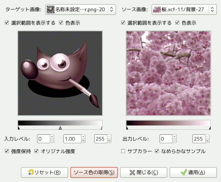Click the リセット(R) button
The height and width of the screenshot is (182, 221).
(44, 172)
